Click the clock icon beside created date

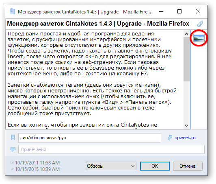[x=12, y=162]
